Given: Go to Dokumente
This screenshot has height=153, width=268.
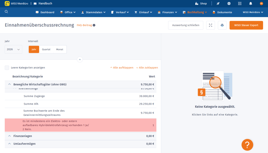Looking at the screenshot, I should pyautogui.click(x=222, y=12).
